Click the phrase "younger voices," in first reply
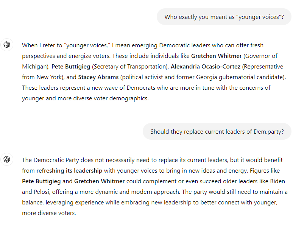 coord(88,45)
